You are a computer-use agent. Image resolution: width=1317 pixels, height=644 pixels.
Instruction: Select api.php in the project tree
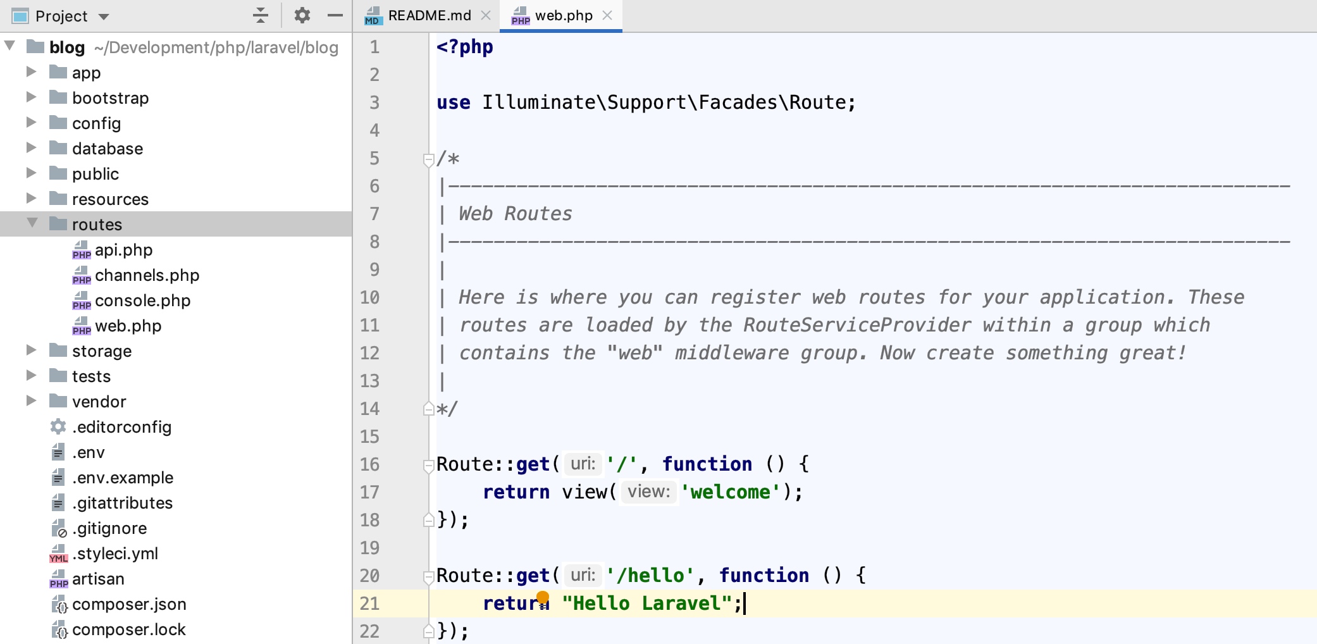[x=123, y=250]
